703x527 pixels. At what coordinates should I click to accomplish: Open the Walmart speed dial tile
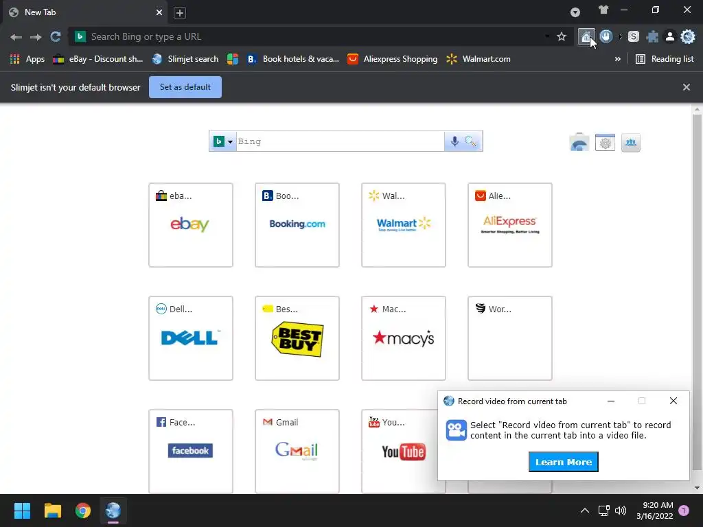[404, 225]
